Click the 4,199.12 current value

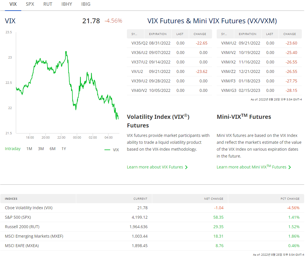(x=140, y=217)
